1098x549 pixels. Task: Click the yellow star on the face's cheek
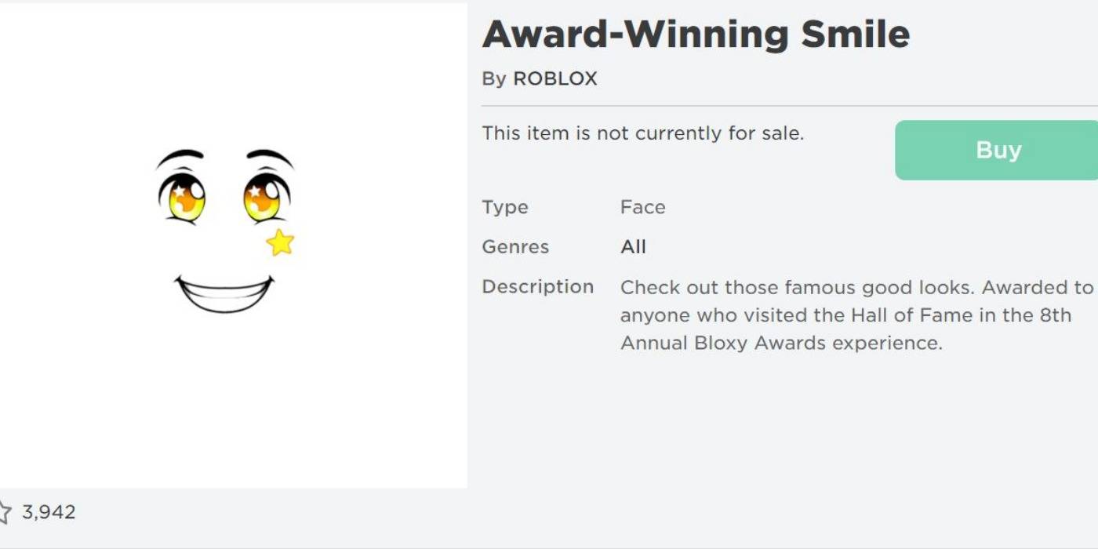[x=280, y=243]
